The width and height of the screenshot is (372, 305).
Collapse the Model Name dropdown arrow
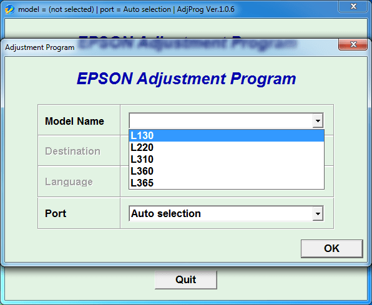[x=318, y=121]
